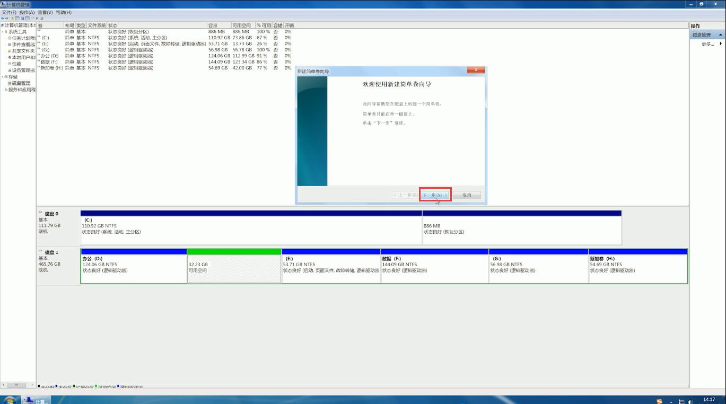This screenshot has width=726, height=404.
Task: Select the (E:) row in volume list
Action: [x=164, y=44]
